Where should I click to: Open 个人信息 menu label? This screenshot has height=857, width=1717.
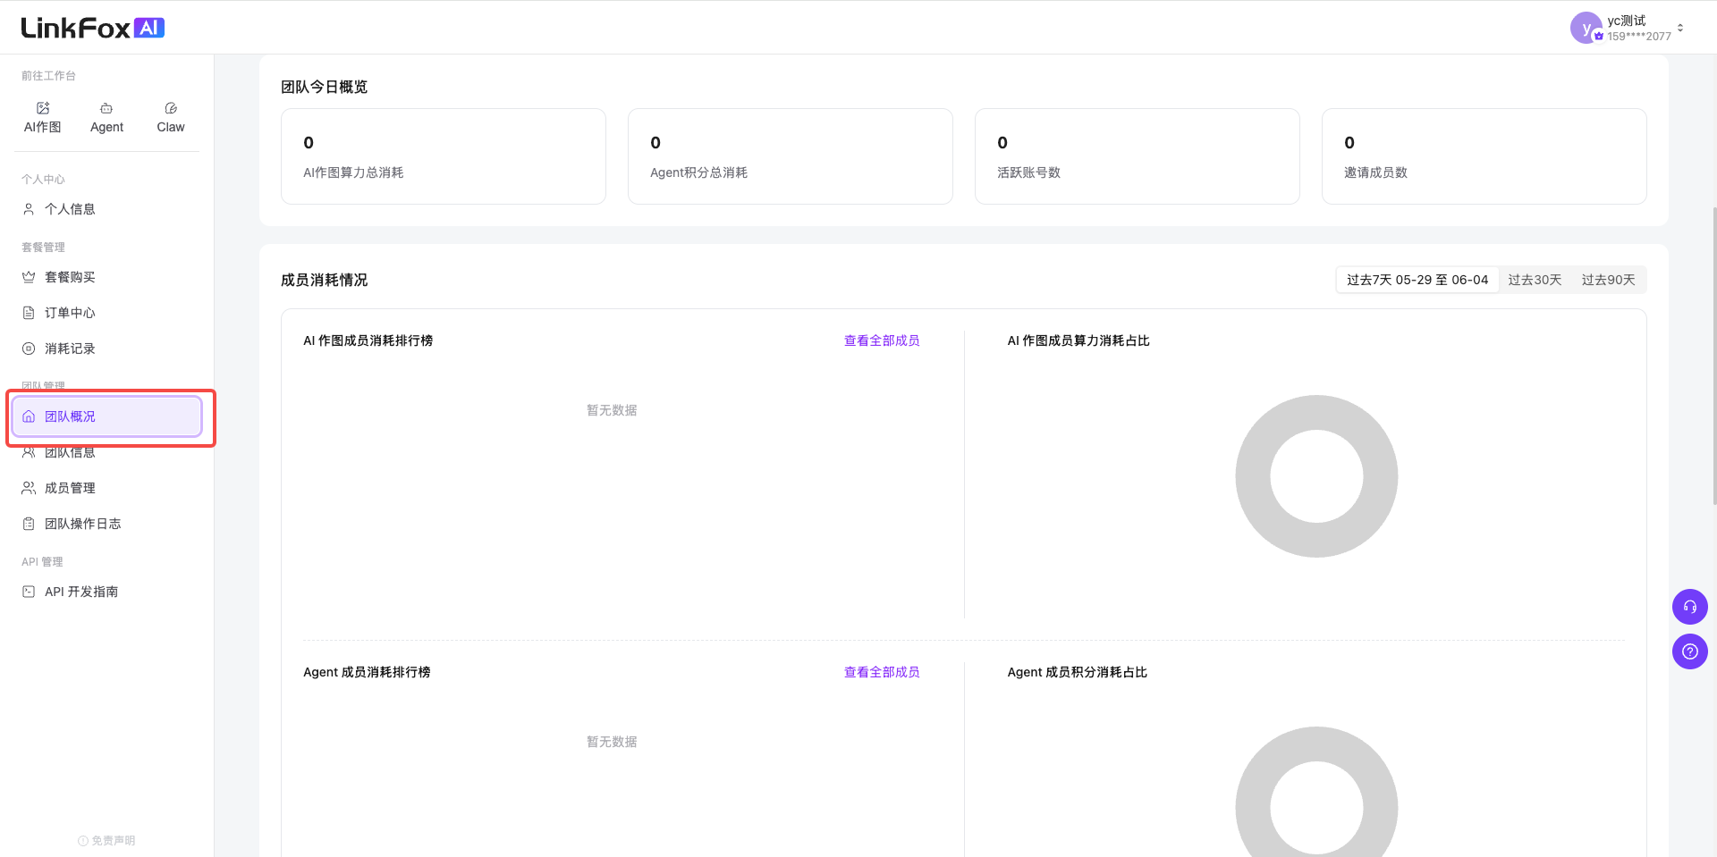click(x=70, y=209)
